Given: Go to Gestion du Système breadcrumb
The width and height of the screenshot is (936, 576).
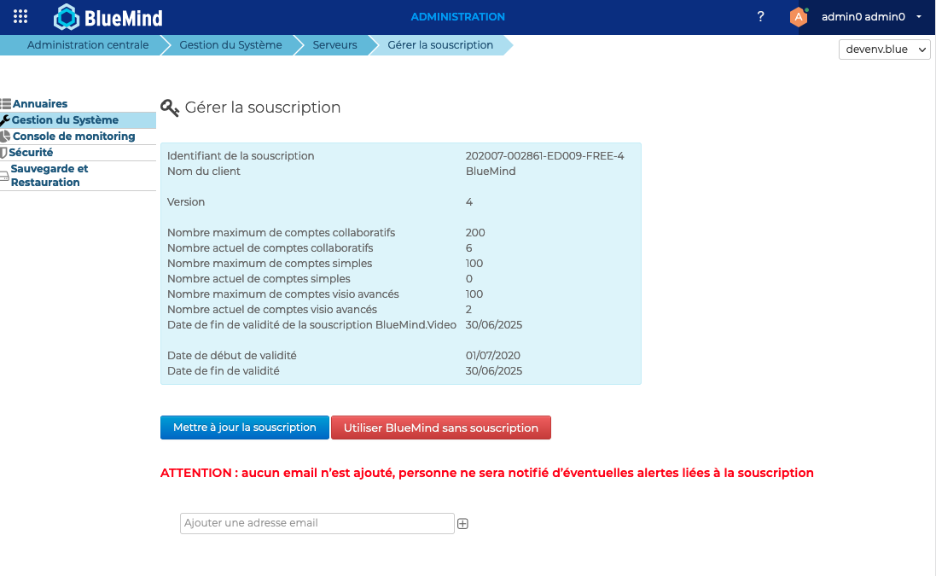Looking at the screenshot, I should 230,44.
